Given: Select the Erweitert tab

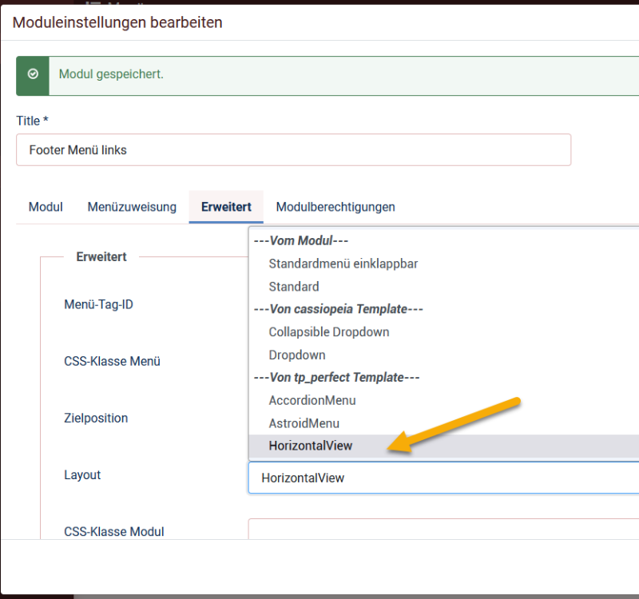Looking at the screenshot, I should point(226,207).
